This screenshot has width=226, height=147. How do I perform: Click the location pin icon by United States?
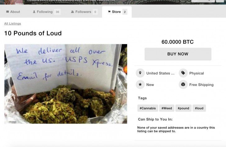pyautogui.click(x=140, y=73)
